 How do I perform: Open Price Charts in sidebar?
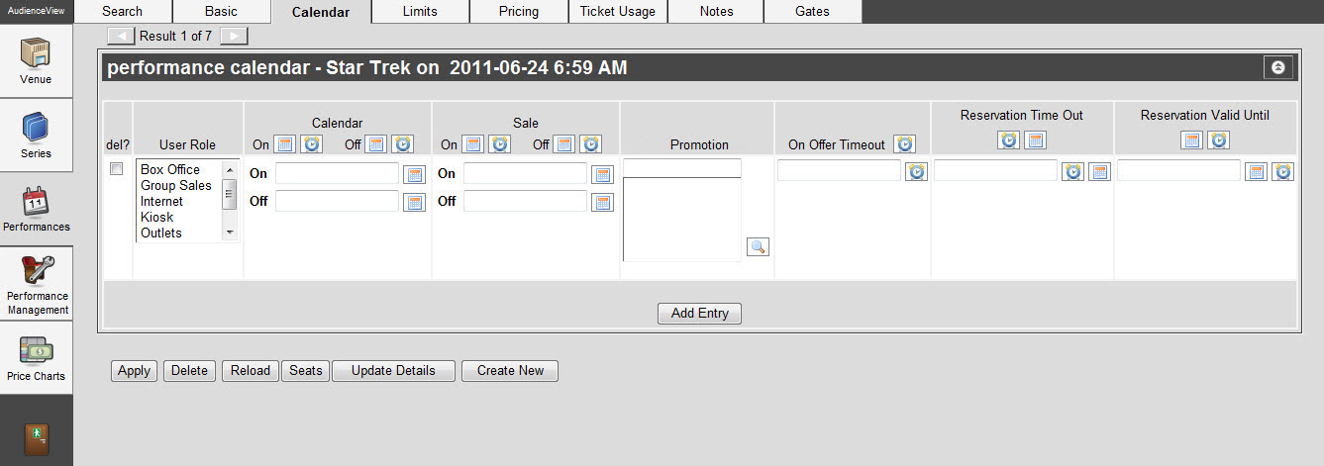click(36, 358)
